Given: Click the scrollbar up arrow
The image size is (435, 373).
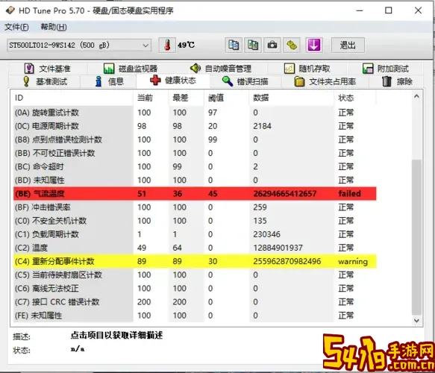Looking at the screenshot, I should (x=416, y=96).
